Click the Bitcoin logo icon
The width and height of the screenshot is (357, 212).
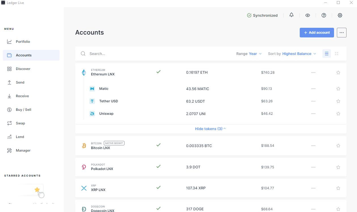pyautogui.click(x=84, y=146)
